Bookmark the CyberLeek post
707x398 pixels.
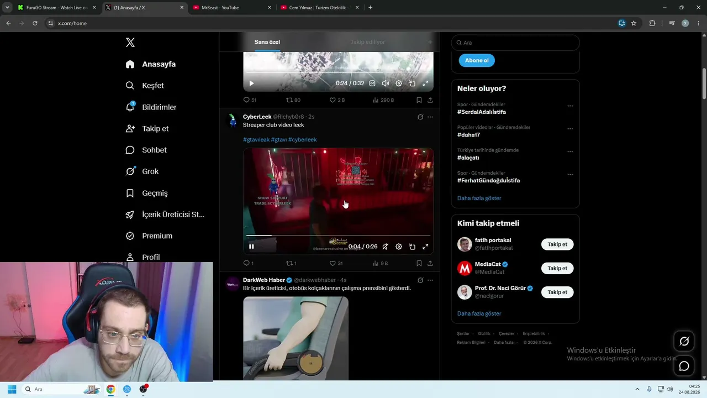coord(419,264)
